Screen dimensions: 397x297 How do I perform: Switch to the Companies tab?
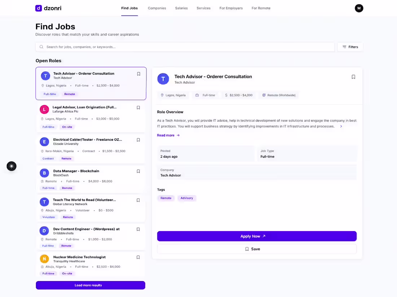pos(157,8)
